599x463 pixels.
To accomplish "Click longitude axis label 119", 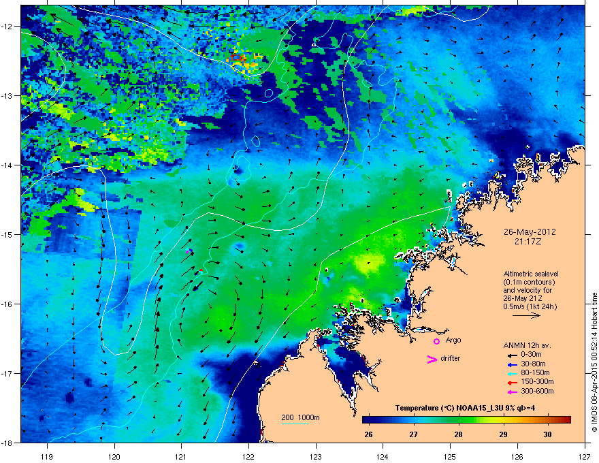I will click(47, 457).
